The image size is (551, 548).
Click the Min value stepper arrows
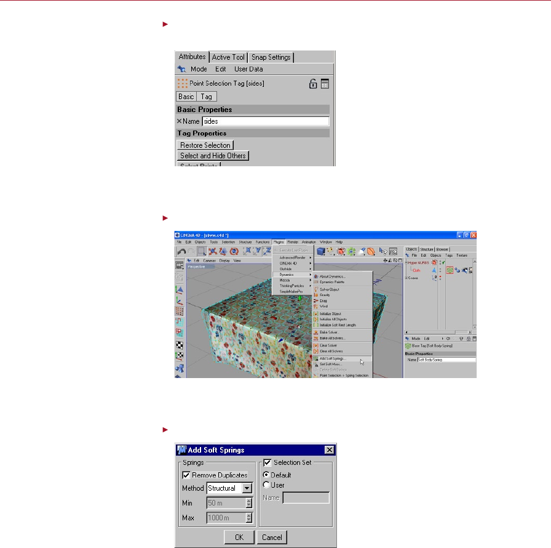pos(249,503)
